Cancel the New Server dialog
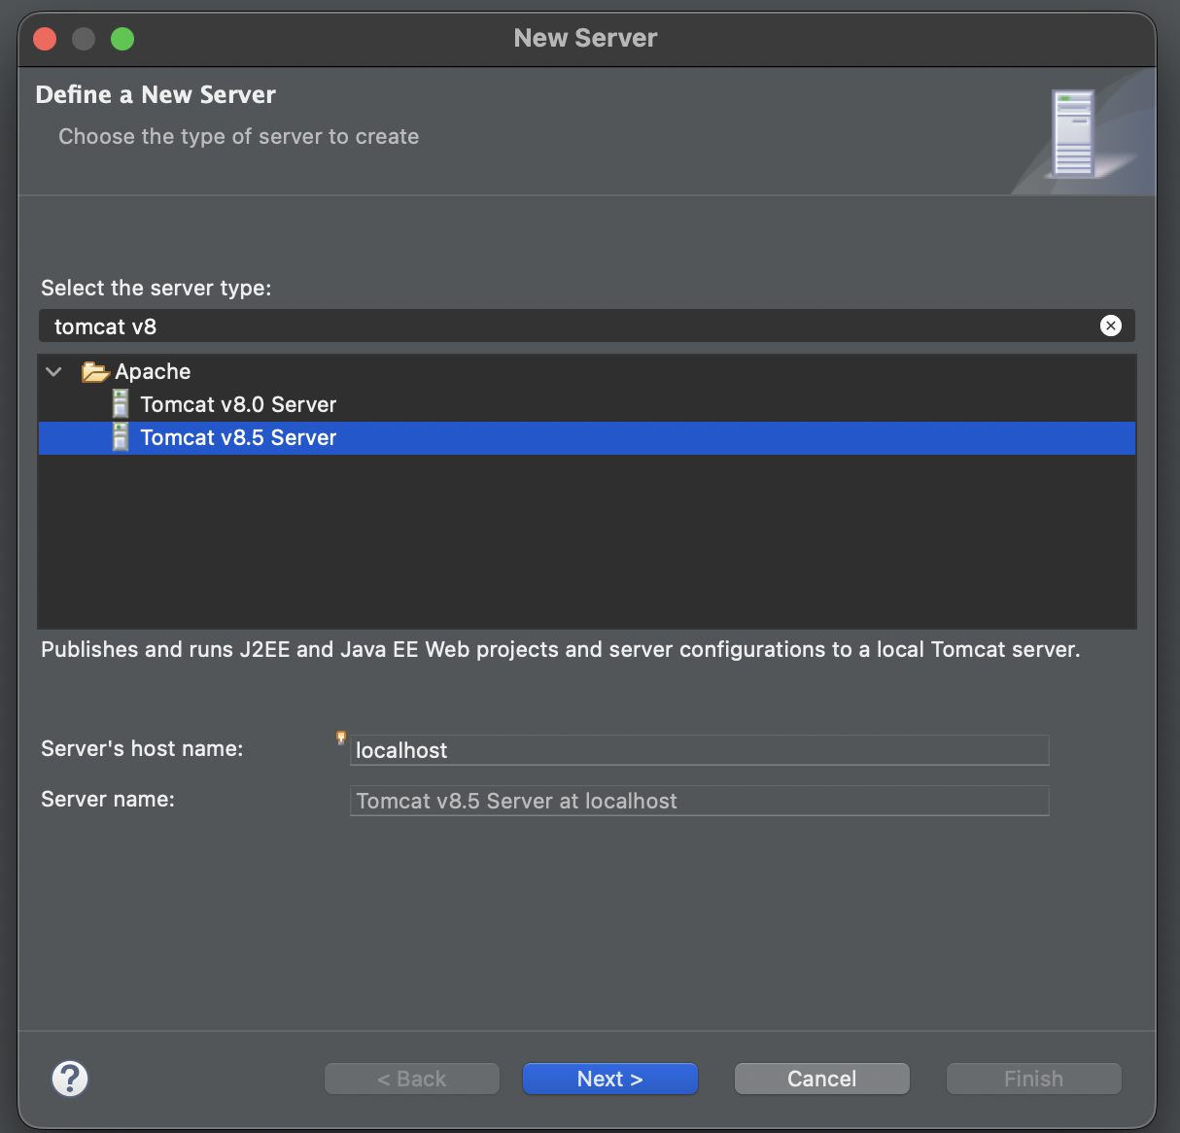Screen dimensions: 1180x1133 click(x=822, y=1079)
